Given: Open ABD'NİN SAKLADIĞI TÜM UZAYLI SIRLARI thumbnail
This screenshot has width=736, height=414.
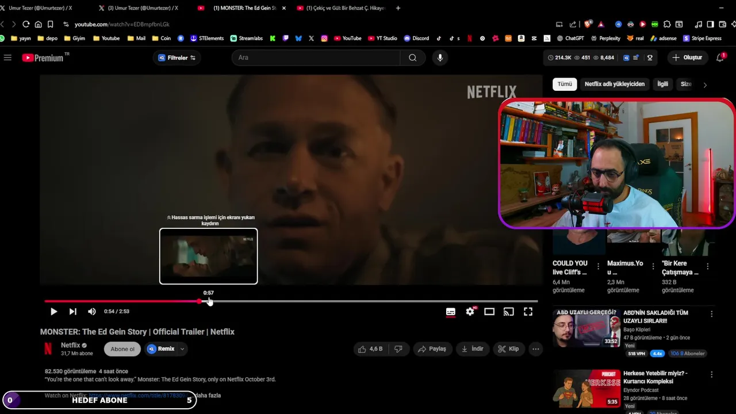Looking at the screenshot, I should (x=586, y=328).
